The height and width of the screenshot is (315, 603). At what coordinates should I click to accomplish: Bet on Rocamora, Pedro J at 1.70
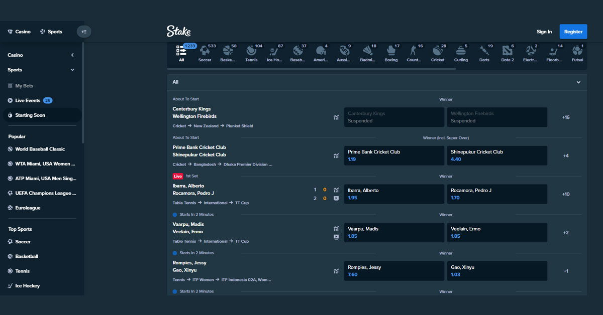pyautogui.click(x=497, y=194)
